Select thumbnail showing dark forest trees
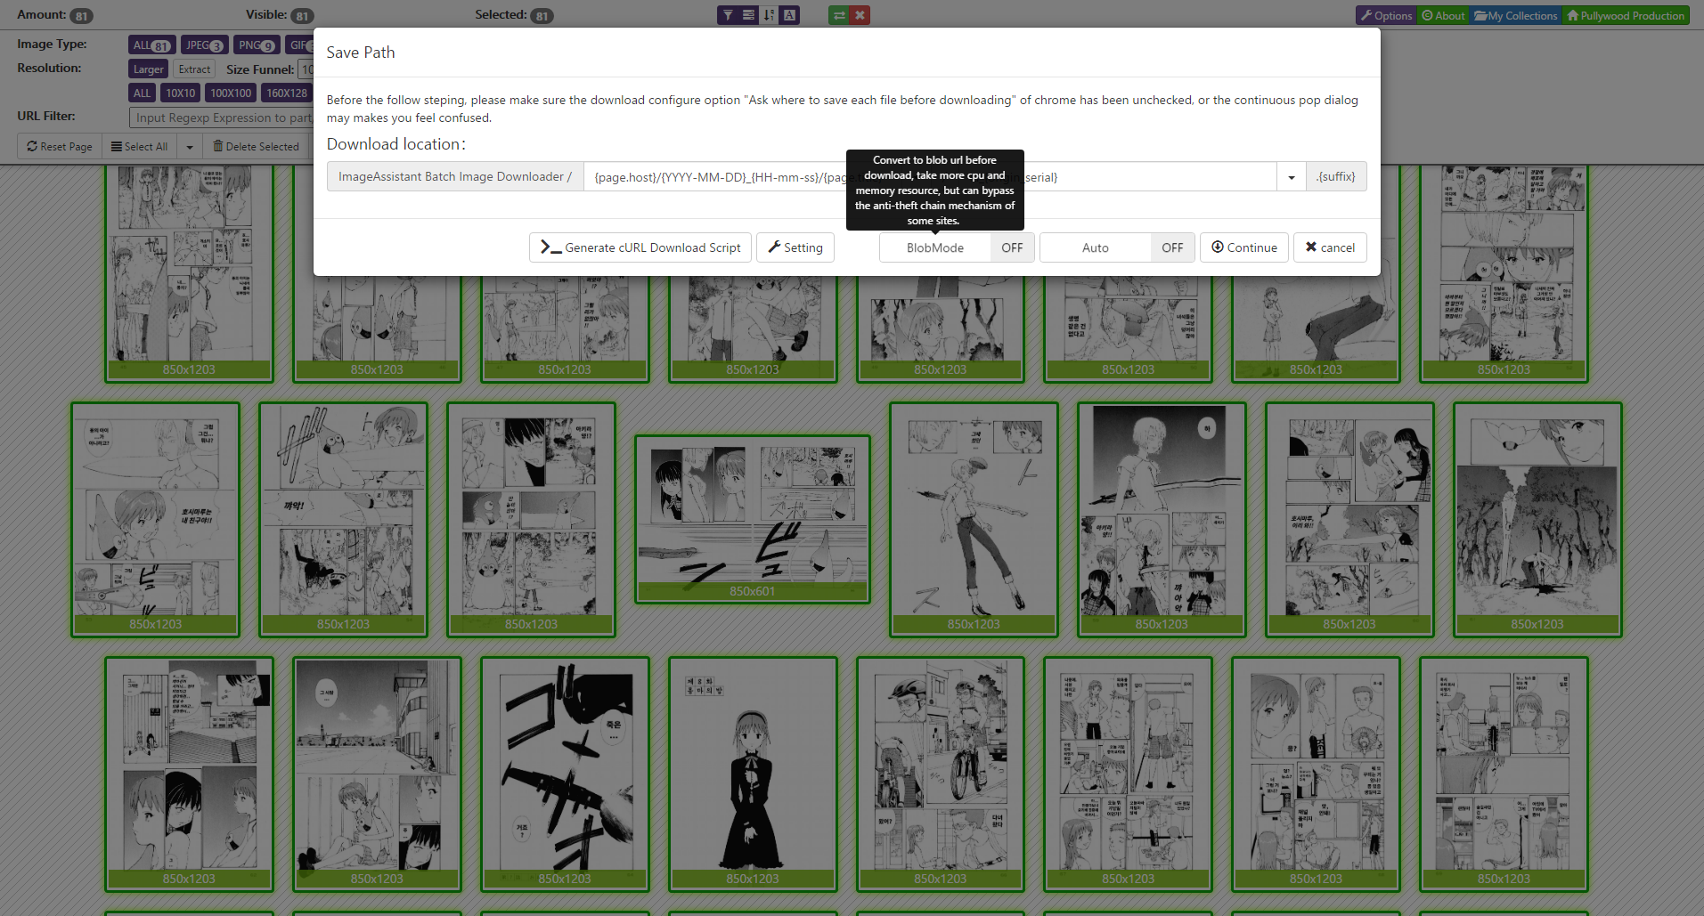This screenshot has width=1704, height=916. [1537, 519]
